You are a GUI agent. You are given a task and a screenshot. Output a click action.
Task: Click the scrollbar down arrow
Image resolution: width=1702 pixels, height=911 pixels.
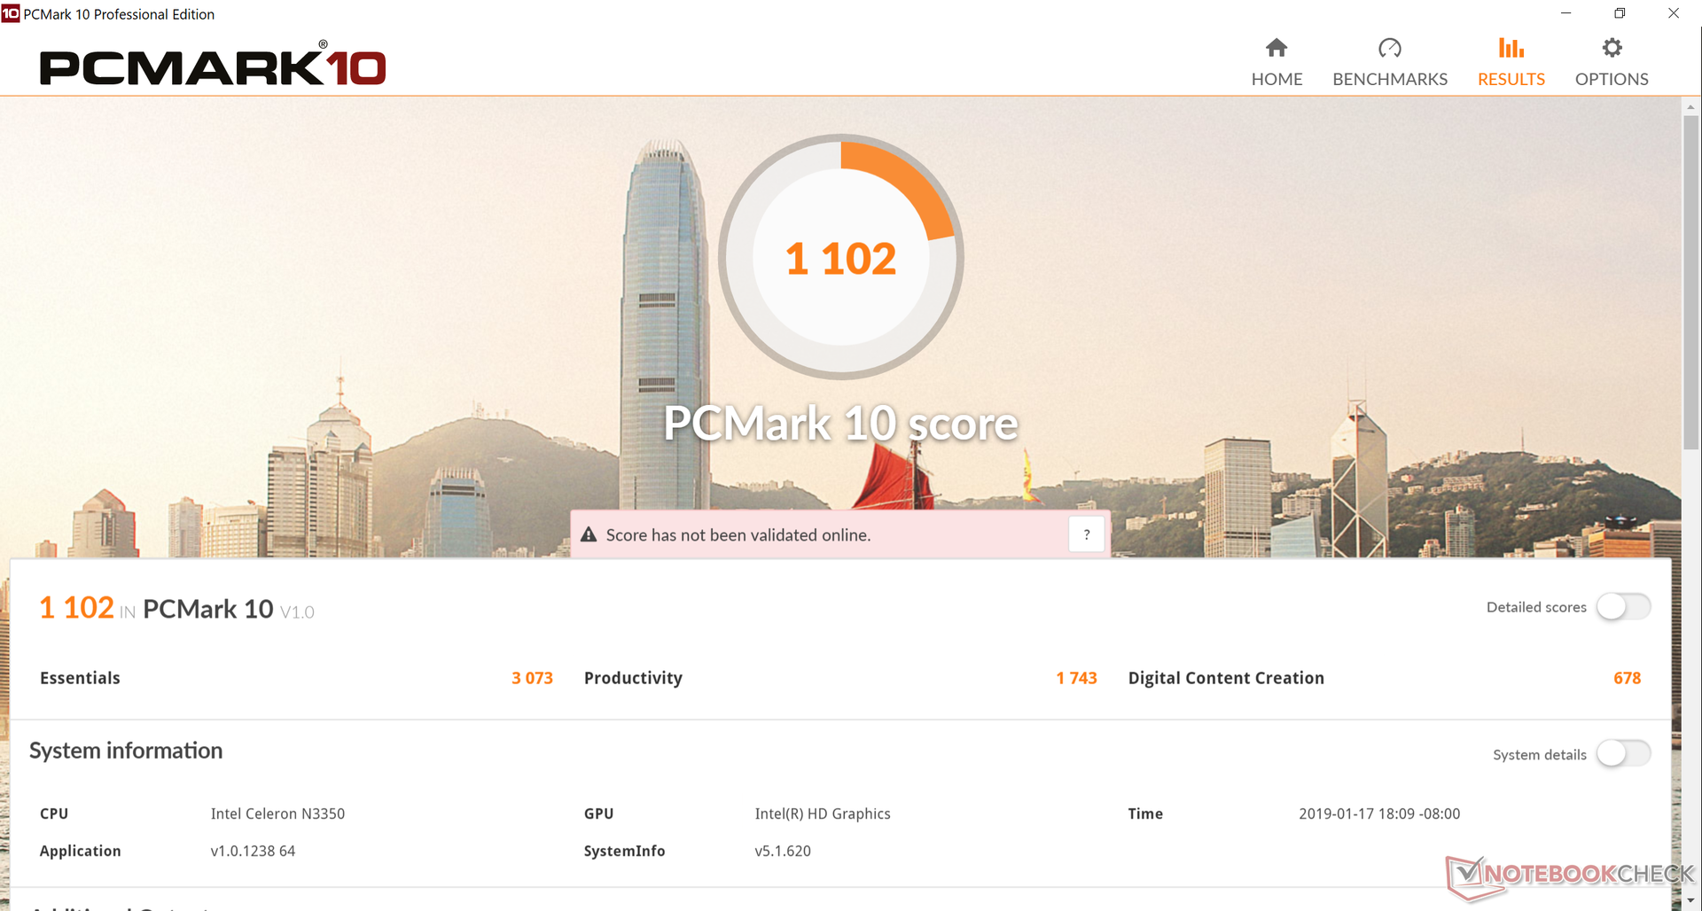[x=1690, y=901]
